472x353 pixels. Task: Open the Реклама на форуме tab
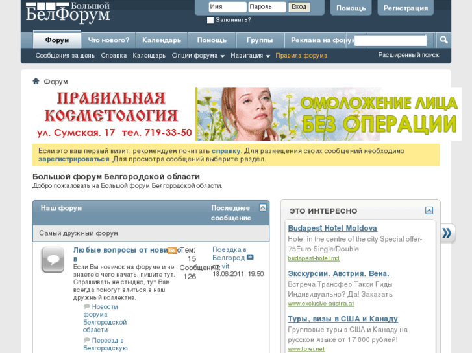pos(319,40)
